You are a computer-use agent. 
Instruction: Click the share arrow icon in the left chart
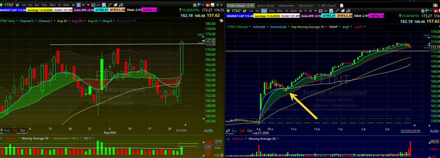pos(121,5)
